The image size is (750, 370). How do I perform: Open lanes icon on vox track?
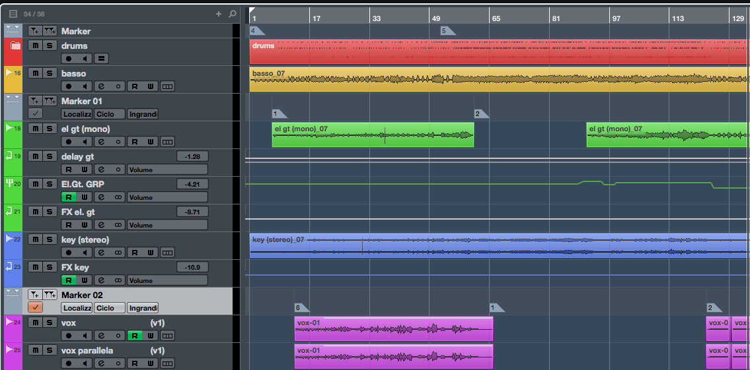tap(167, 336)
